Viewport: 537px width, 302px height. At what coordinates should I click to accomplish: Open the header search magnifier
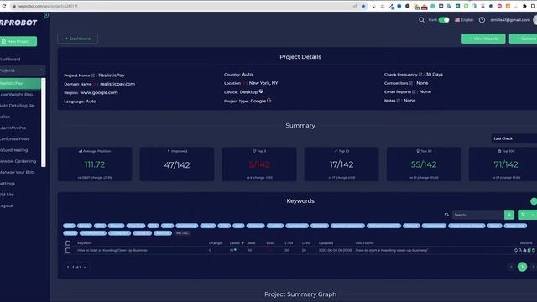pos(421,20)
